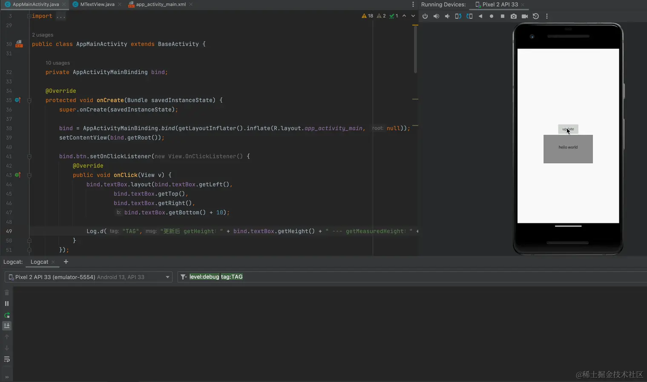This screenshot has width=647, height=382.
Task: Open editor tabs three-dot options menu
Action: click(413, 4)
